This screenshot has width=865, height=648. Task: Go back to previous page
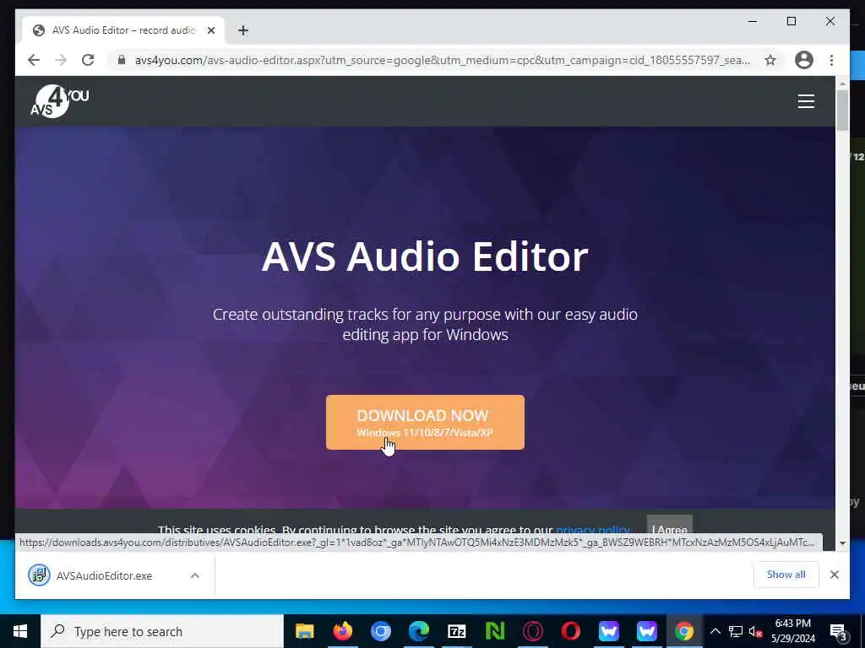pyautogui.click(x=34, y=60)
